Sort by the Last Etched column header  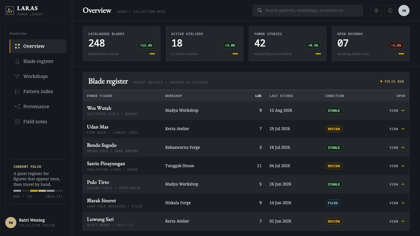coord(281,96)
